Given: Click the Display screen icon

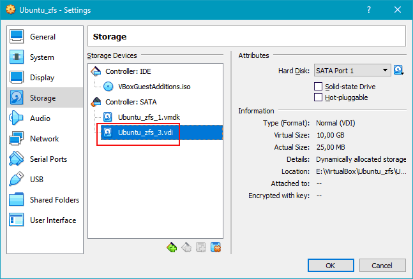Looking at the screenshot, I should tap(17, 77).
